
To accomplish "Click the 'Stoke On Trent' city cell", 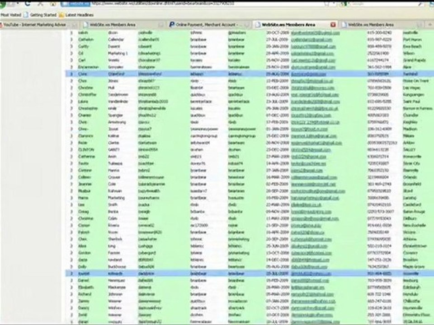I will pos(416,81).
